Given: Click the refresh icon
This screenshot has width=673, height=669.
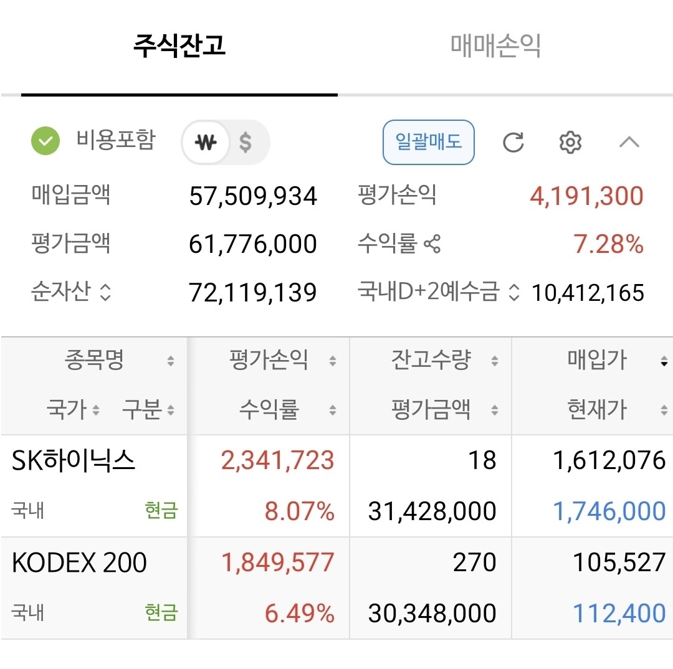Looking at the screenshot, I should coord(513,143).
